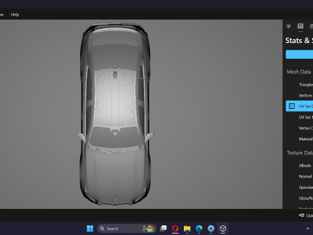Open Microsoft Edge from the taskbar
The width and height of the screenshot is (313, 235).
[199, 228]
